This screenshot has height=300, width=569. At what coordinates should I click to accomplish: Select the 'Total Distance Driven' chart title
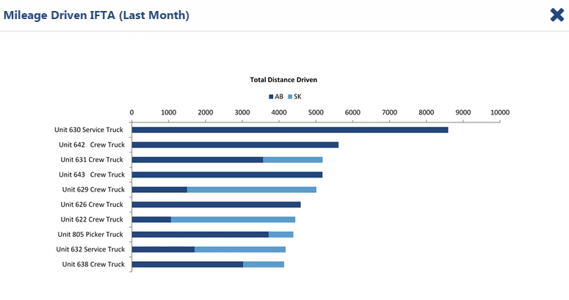point(283,80)
